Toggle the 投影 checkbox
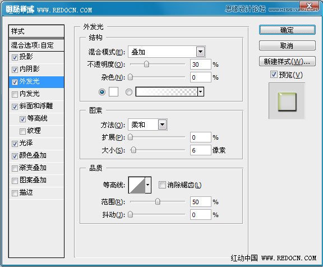Screen dimensions: 323x267 coord(15,57)
